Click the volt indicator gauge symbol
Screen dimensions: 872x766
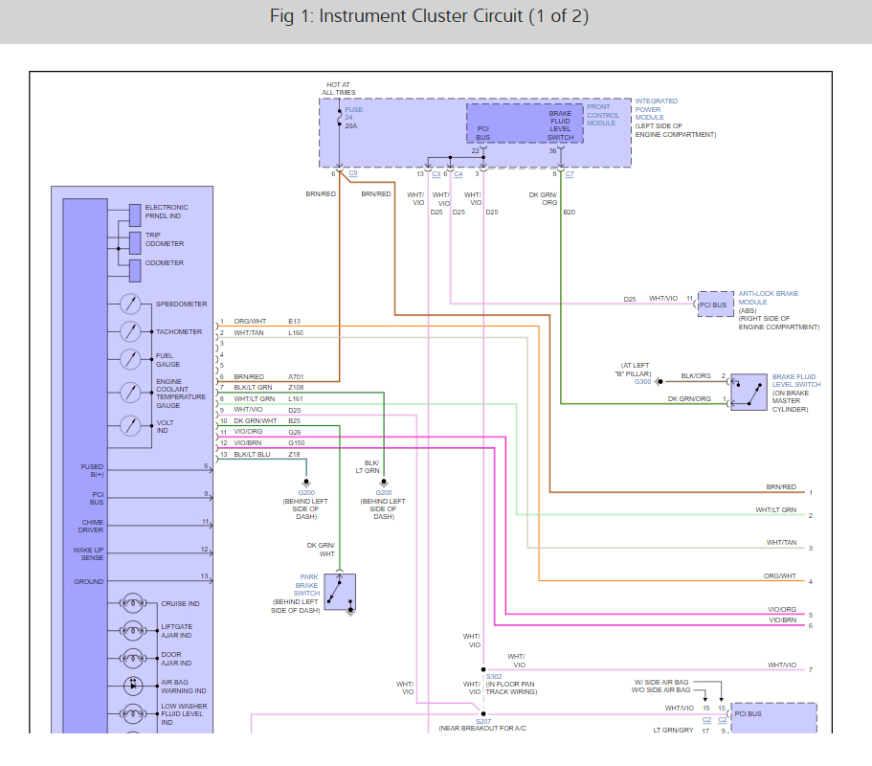130,425
